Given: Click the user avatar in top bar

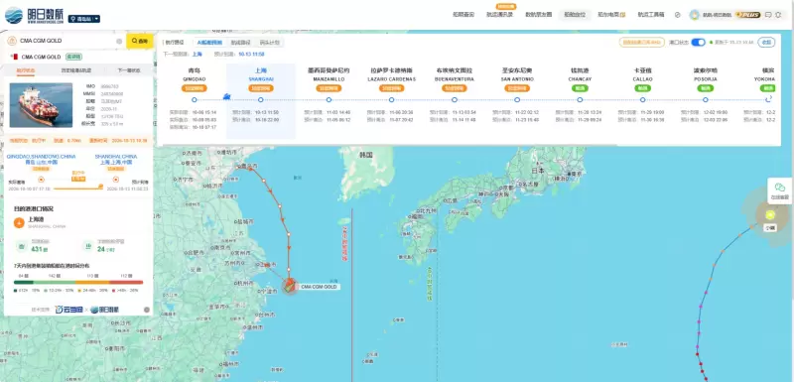Looking at the screenshot, I should 694,15.
